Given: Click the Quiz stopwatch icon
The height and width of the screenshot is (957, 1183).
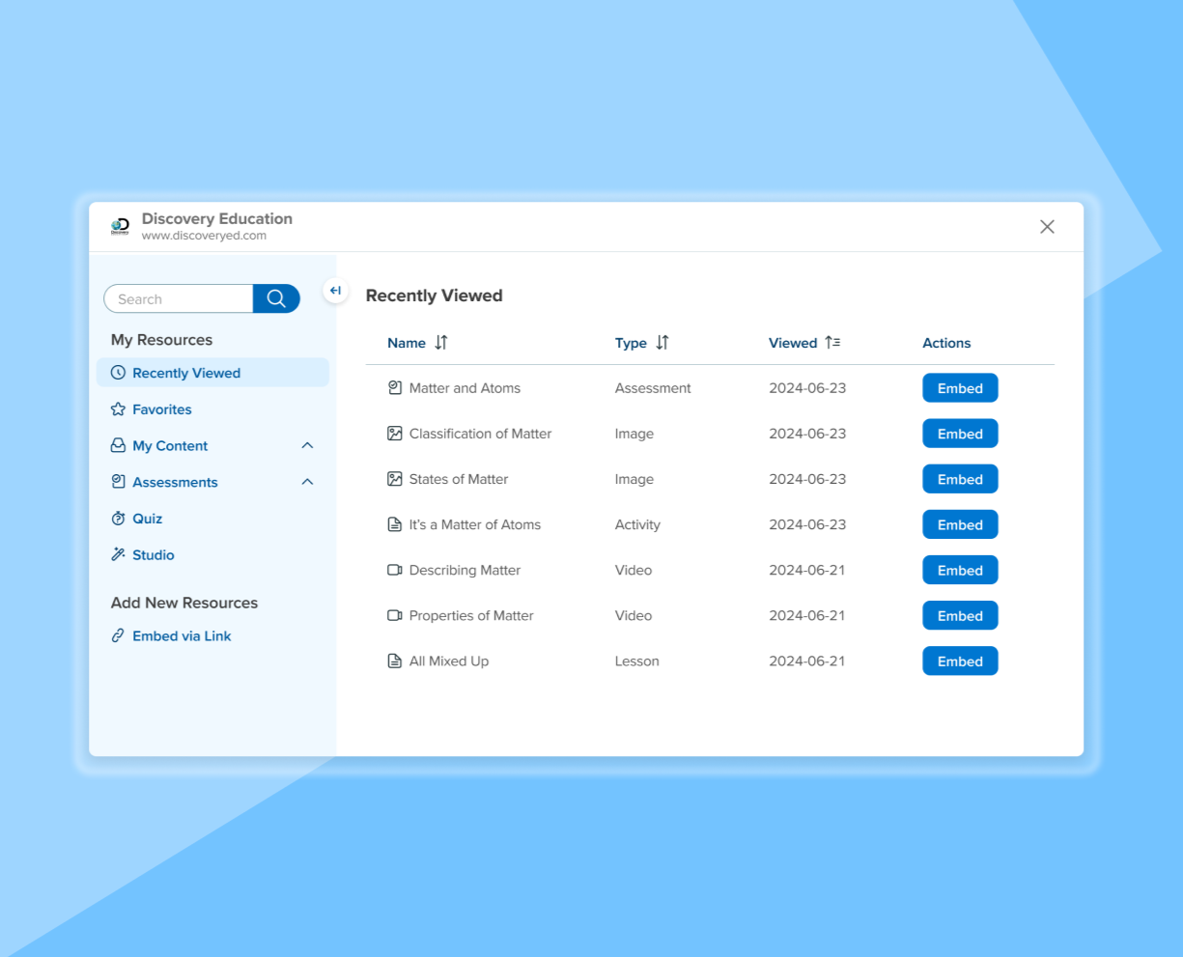Looking at the screenshot, I should tap(118, 519).
